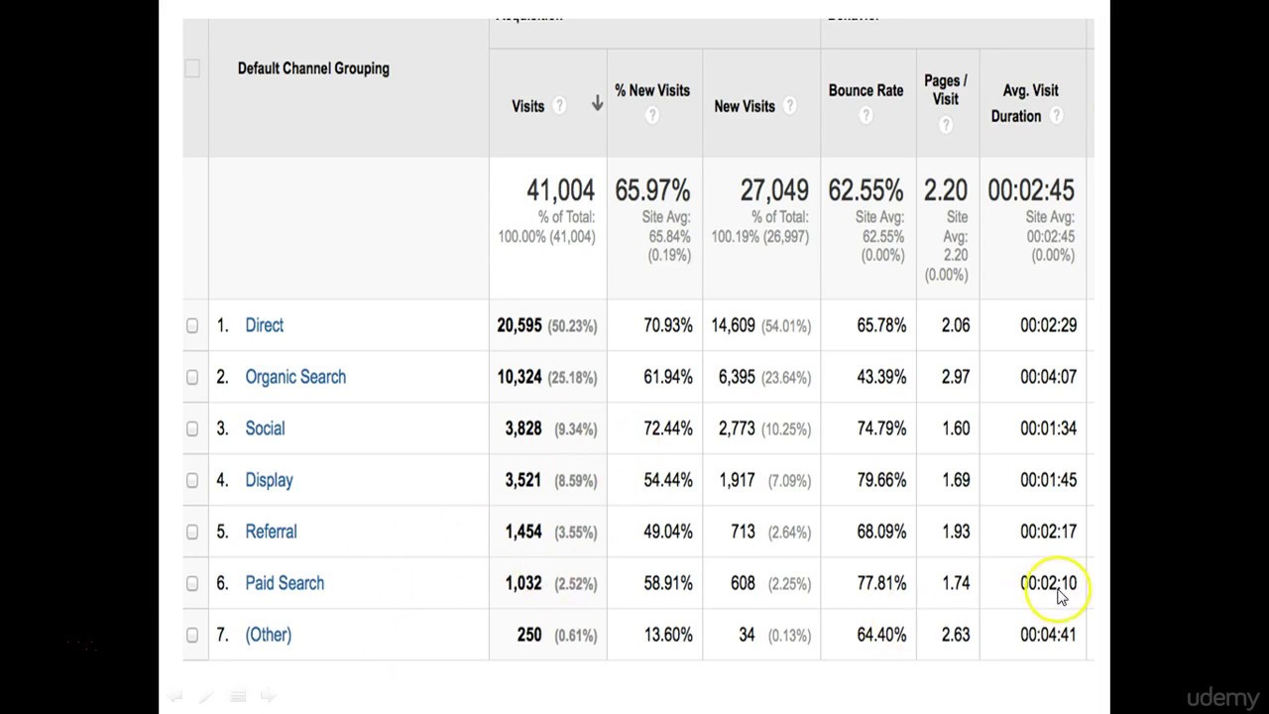Viewport: 1269px width, 714px height.
Task: Click the Bounce Rate help icon
Action: 865,116
